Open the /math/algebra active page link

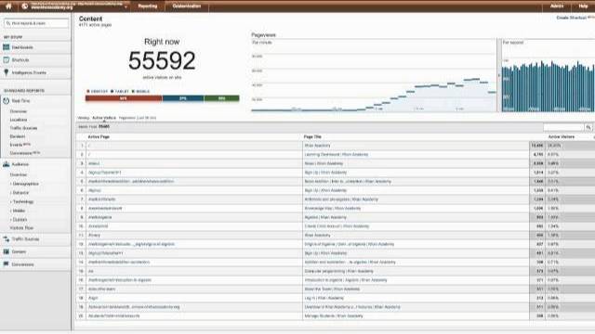(x=99, y=217)
